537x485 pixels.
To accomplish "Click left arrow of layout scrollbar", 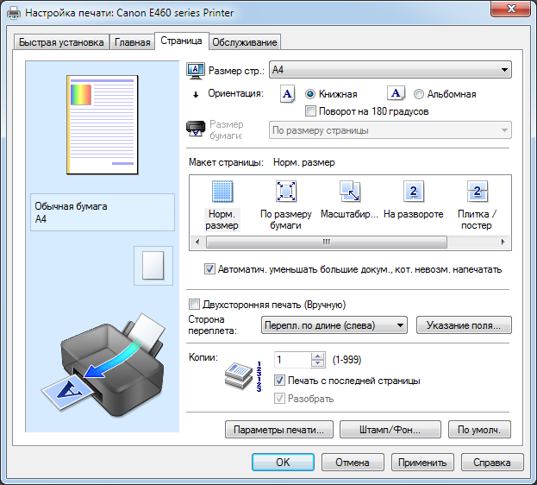I will pyautogui.click(x=197, y=242).
